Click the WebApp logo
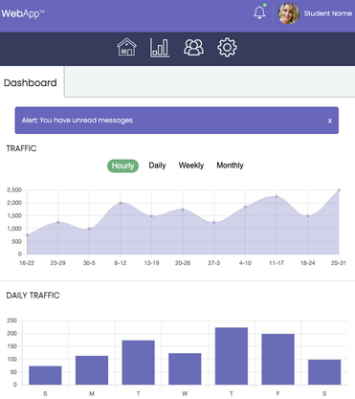The width and height of the screenshot is (355, 399). pos(23,13)
